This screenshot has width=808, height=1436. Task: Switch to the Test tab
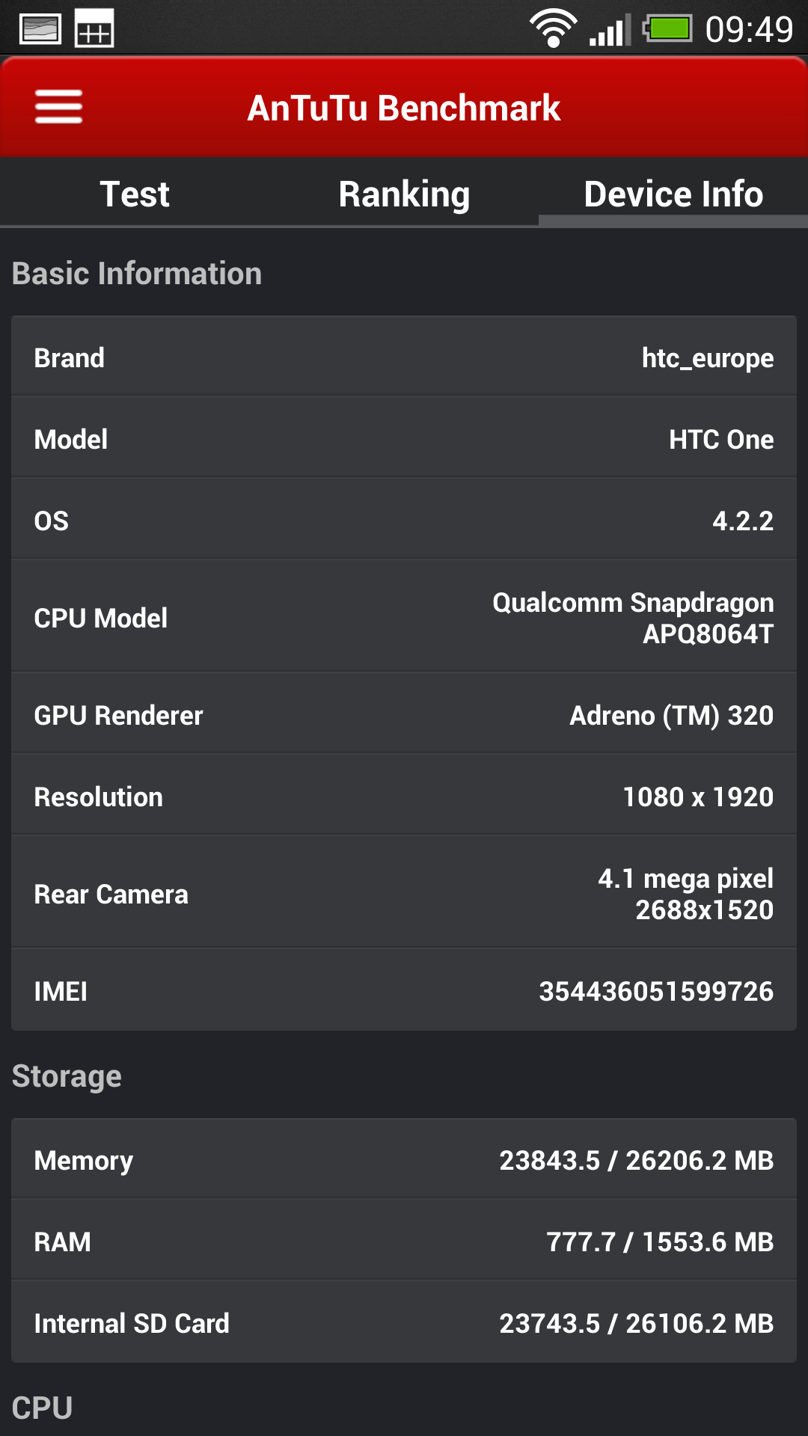135,194
